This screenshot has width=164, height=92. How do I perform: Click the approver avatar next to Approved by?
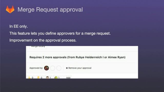(x=46, y=68)
